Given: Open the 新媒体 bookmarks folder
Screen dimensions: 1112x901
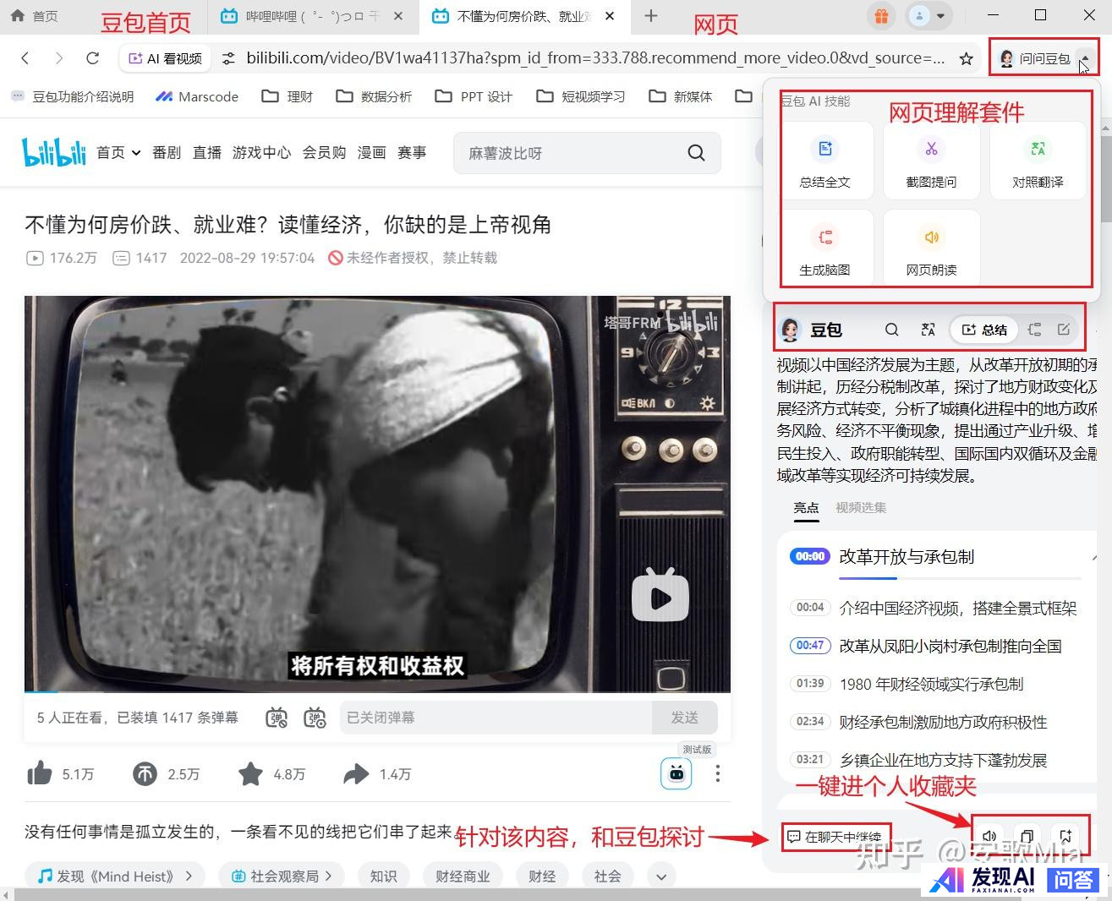Looking at the screenshot, I should click(681, 96).
